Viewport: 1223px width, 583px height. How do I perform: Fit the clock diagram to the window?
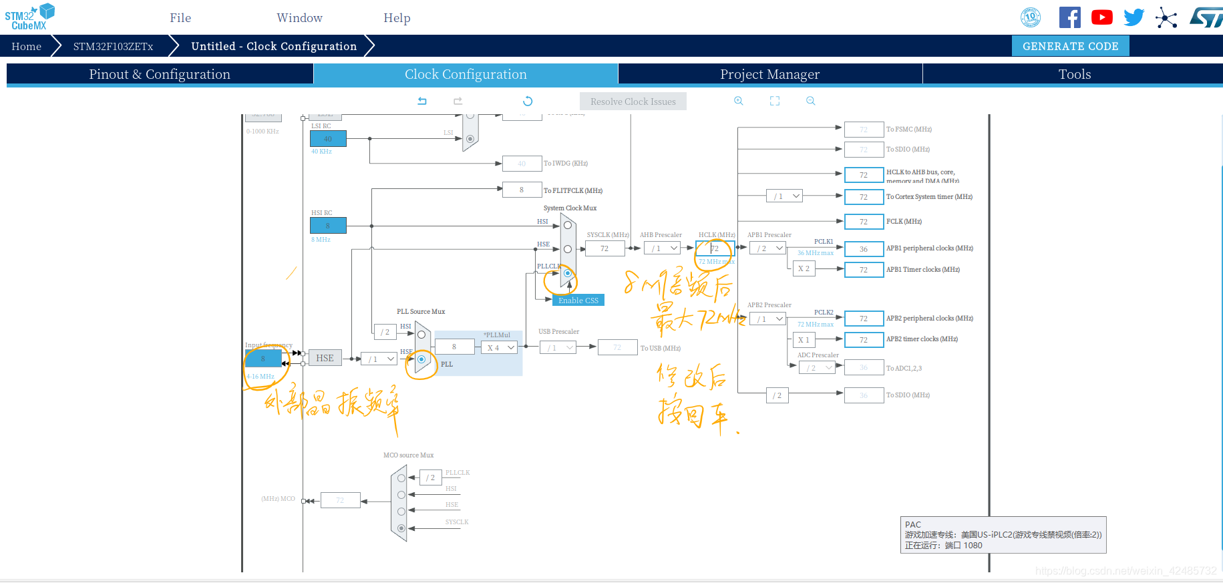tap(775, 101)
